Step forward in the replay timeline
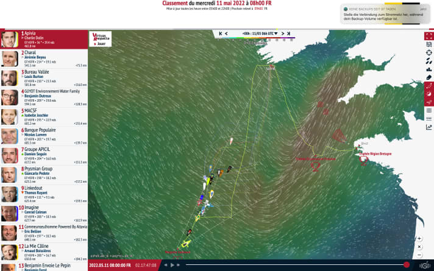Screen dimensions: 434x271 point(179,265)
